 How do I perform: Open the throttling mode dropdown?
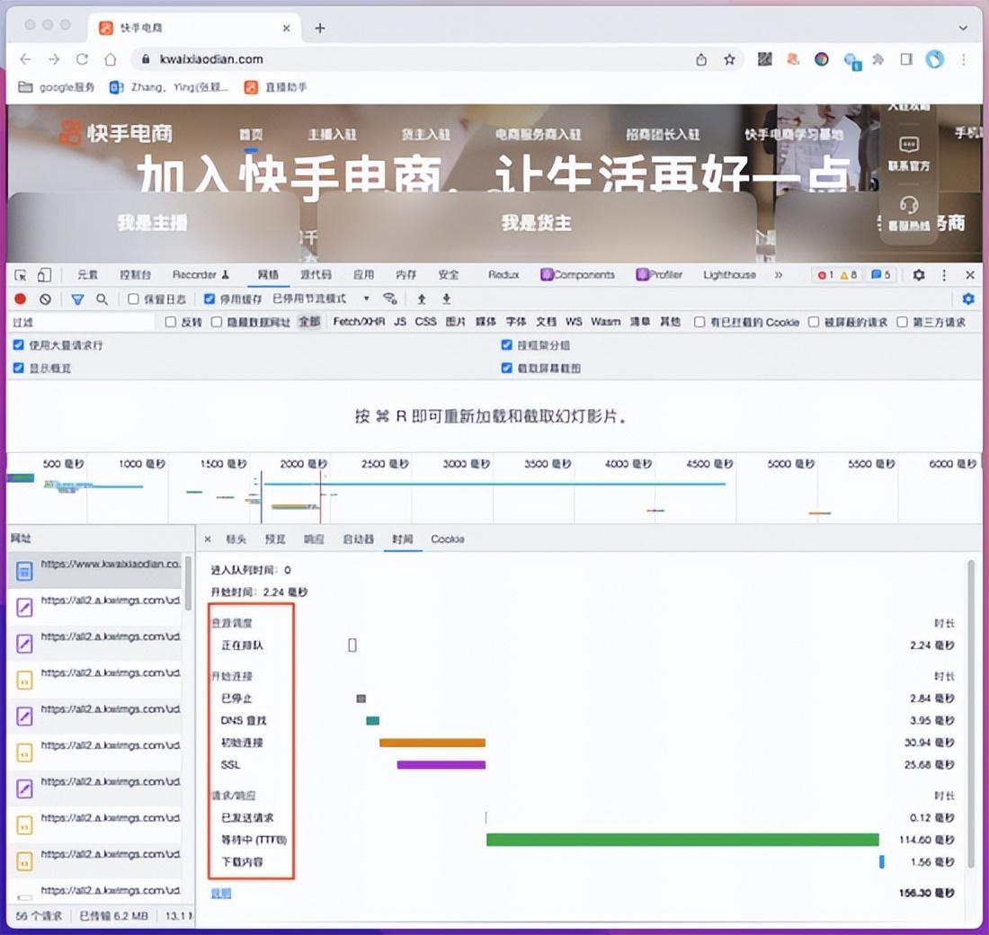tap(321, 298)
